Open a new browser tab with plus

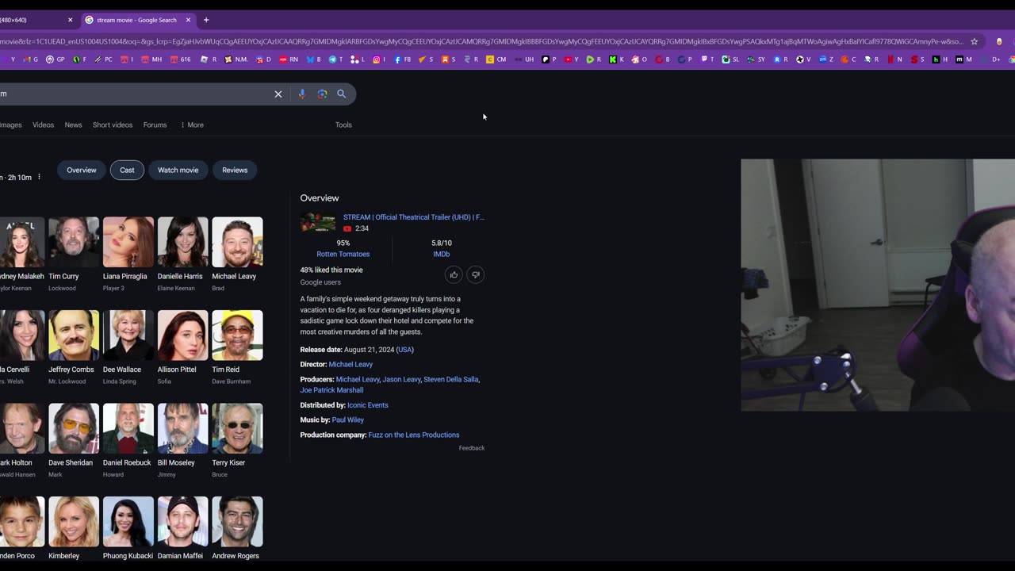[206, 20]
